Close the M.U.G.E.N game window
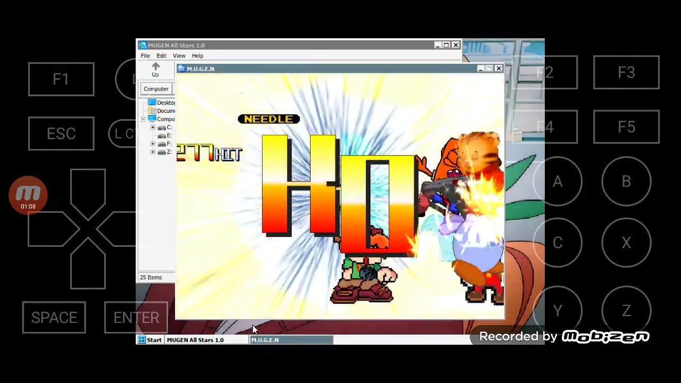Image resolution: width=681 pixels, height=383 pixels. point(499,69)
